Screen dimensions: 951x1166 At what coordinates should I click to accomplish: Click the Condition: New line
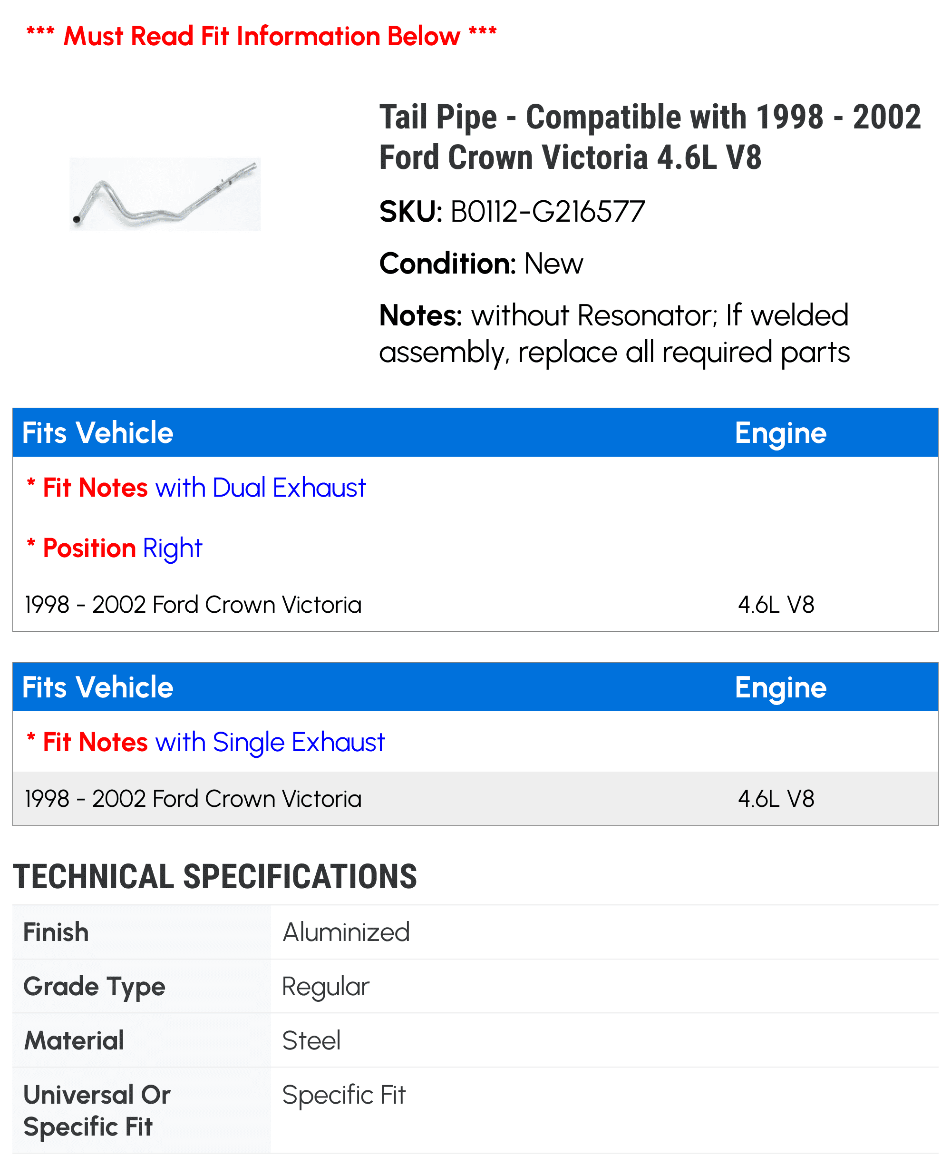(481, 264)
